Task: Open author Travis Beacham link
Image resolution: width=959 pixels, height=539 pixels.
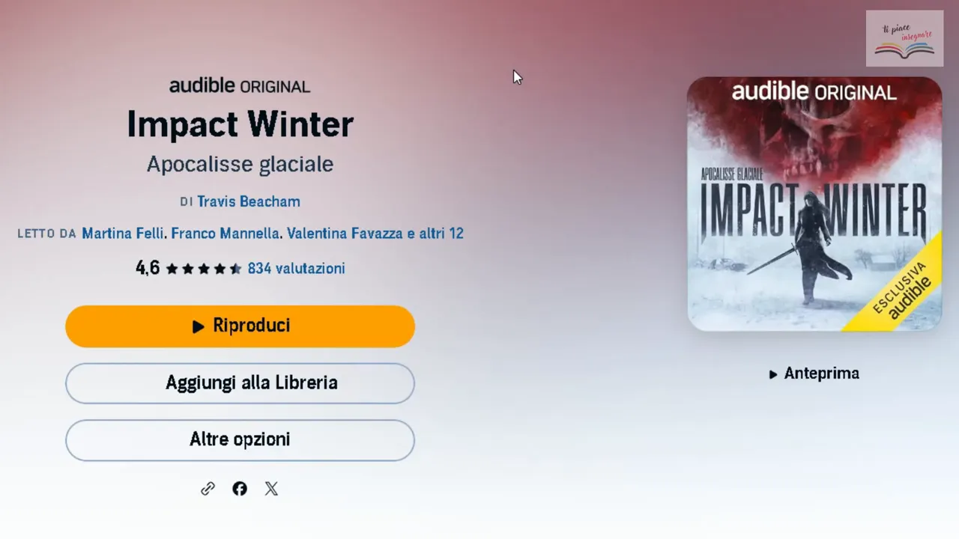Action: [x=249, y=201]
